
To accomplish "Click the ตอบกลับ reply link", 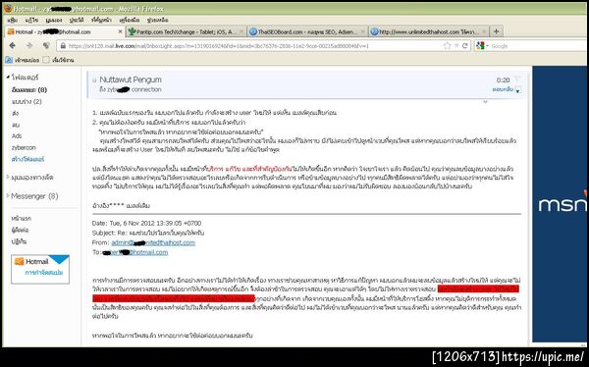I will [x=503, y=89].
